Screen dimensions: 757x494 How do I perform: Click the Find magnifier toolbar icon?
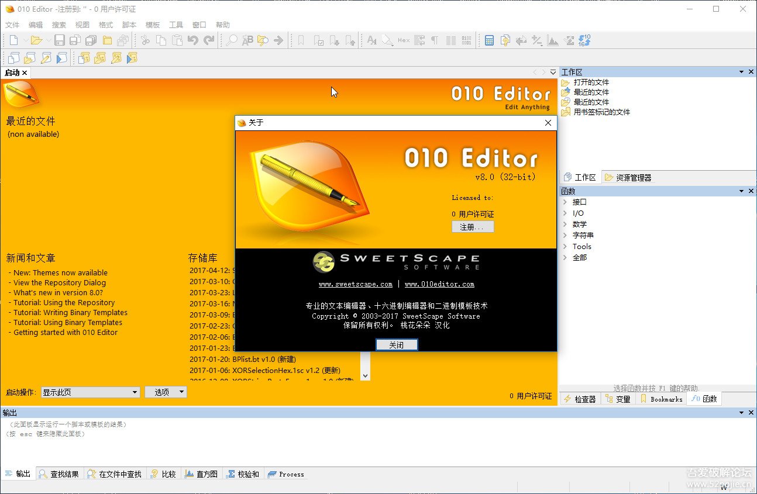click(x=232, y=40)
